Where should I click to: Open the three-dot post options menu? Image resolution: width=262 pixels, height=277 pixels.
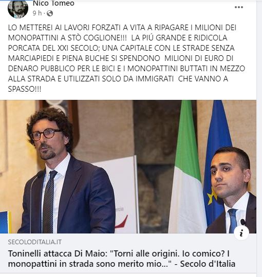(238, 7)
